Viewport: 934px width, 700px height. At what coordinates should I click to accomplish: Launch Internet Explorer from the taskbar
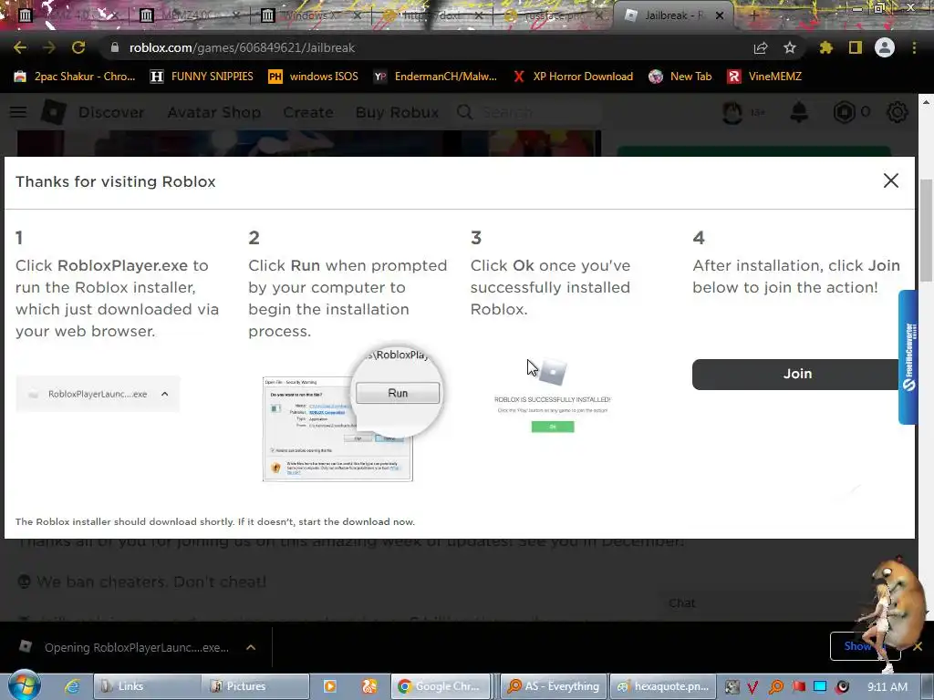[x=72, y=686]
